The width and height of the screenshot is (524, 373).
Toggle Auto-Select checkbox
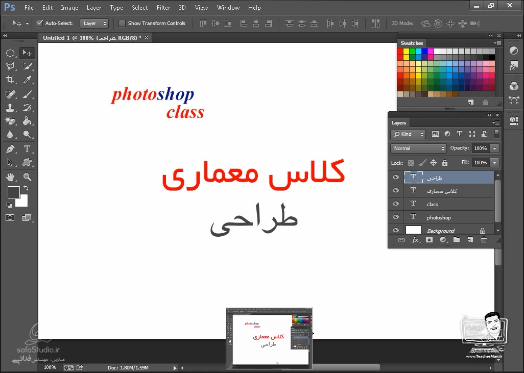40,23
